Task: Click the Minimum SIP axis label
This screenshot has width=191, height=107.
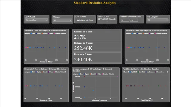Action: click(73, 87)
